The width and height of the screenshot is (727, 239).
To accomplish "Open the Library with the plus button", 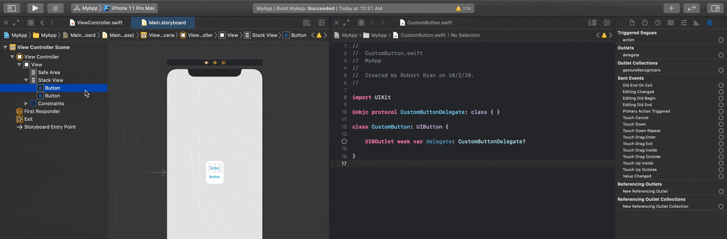I will click(671, 8).
